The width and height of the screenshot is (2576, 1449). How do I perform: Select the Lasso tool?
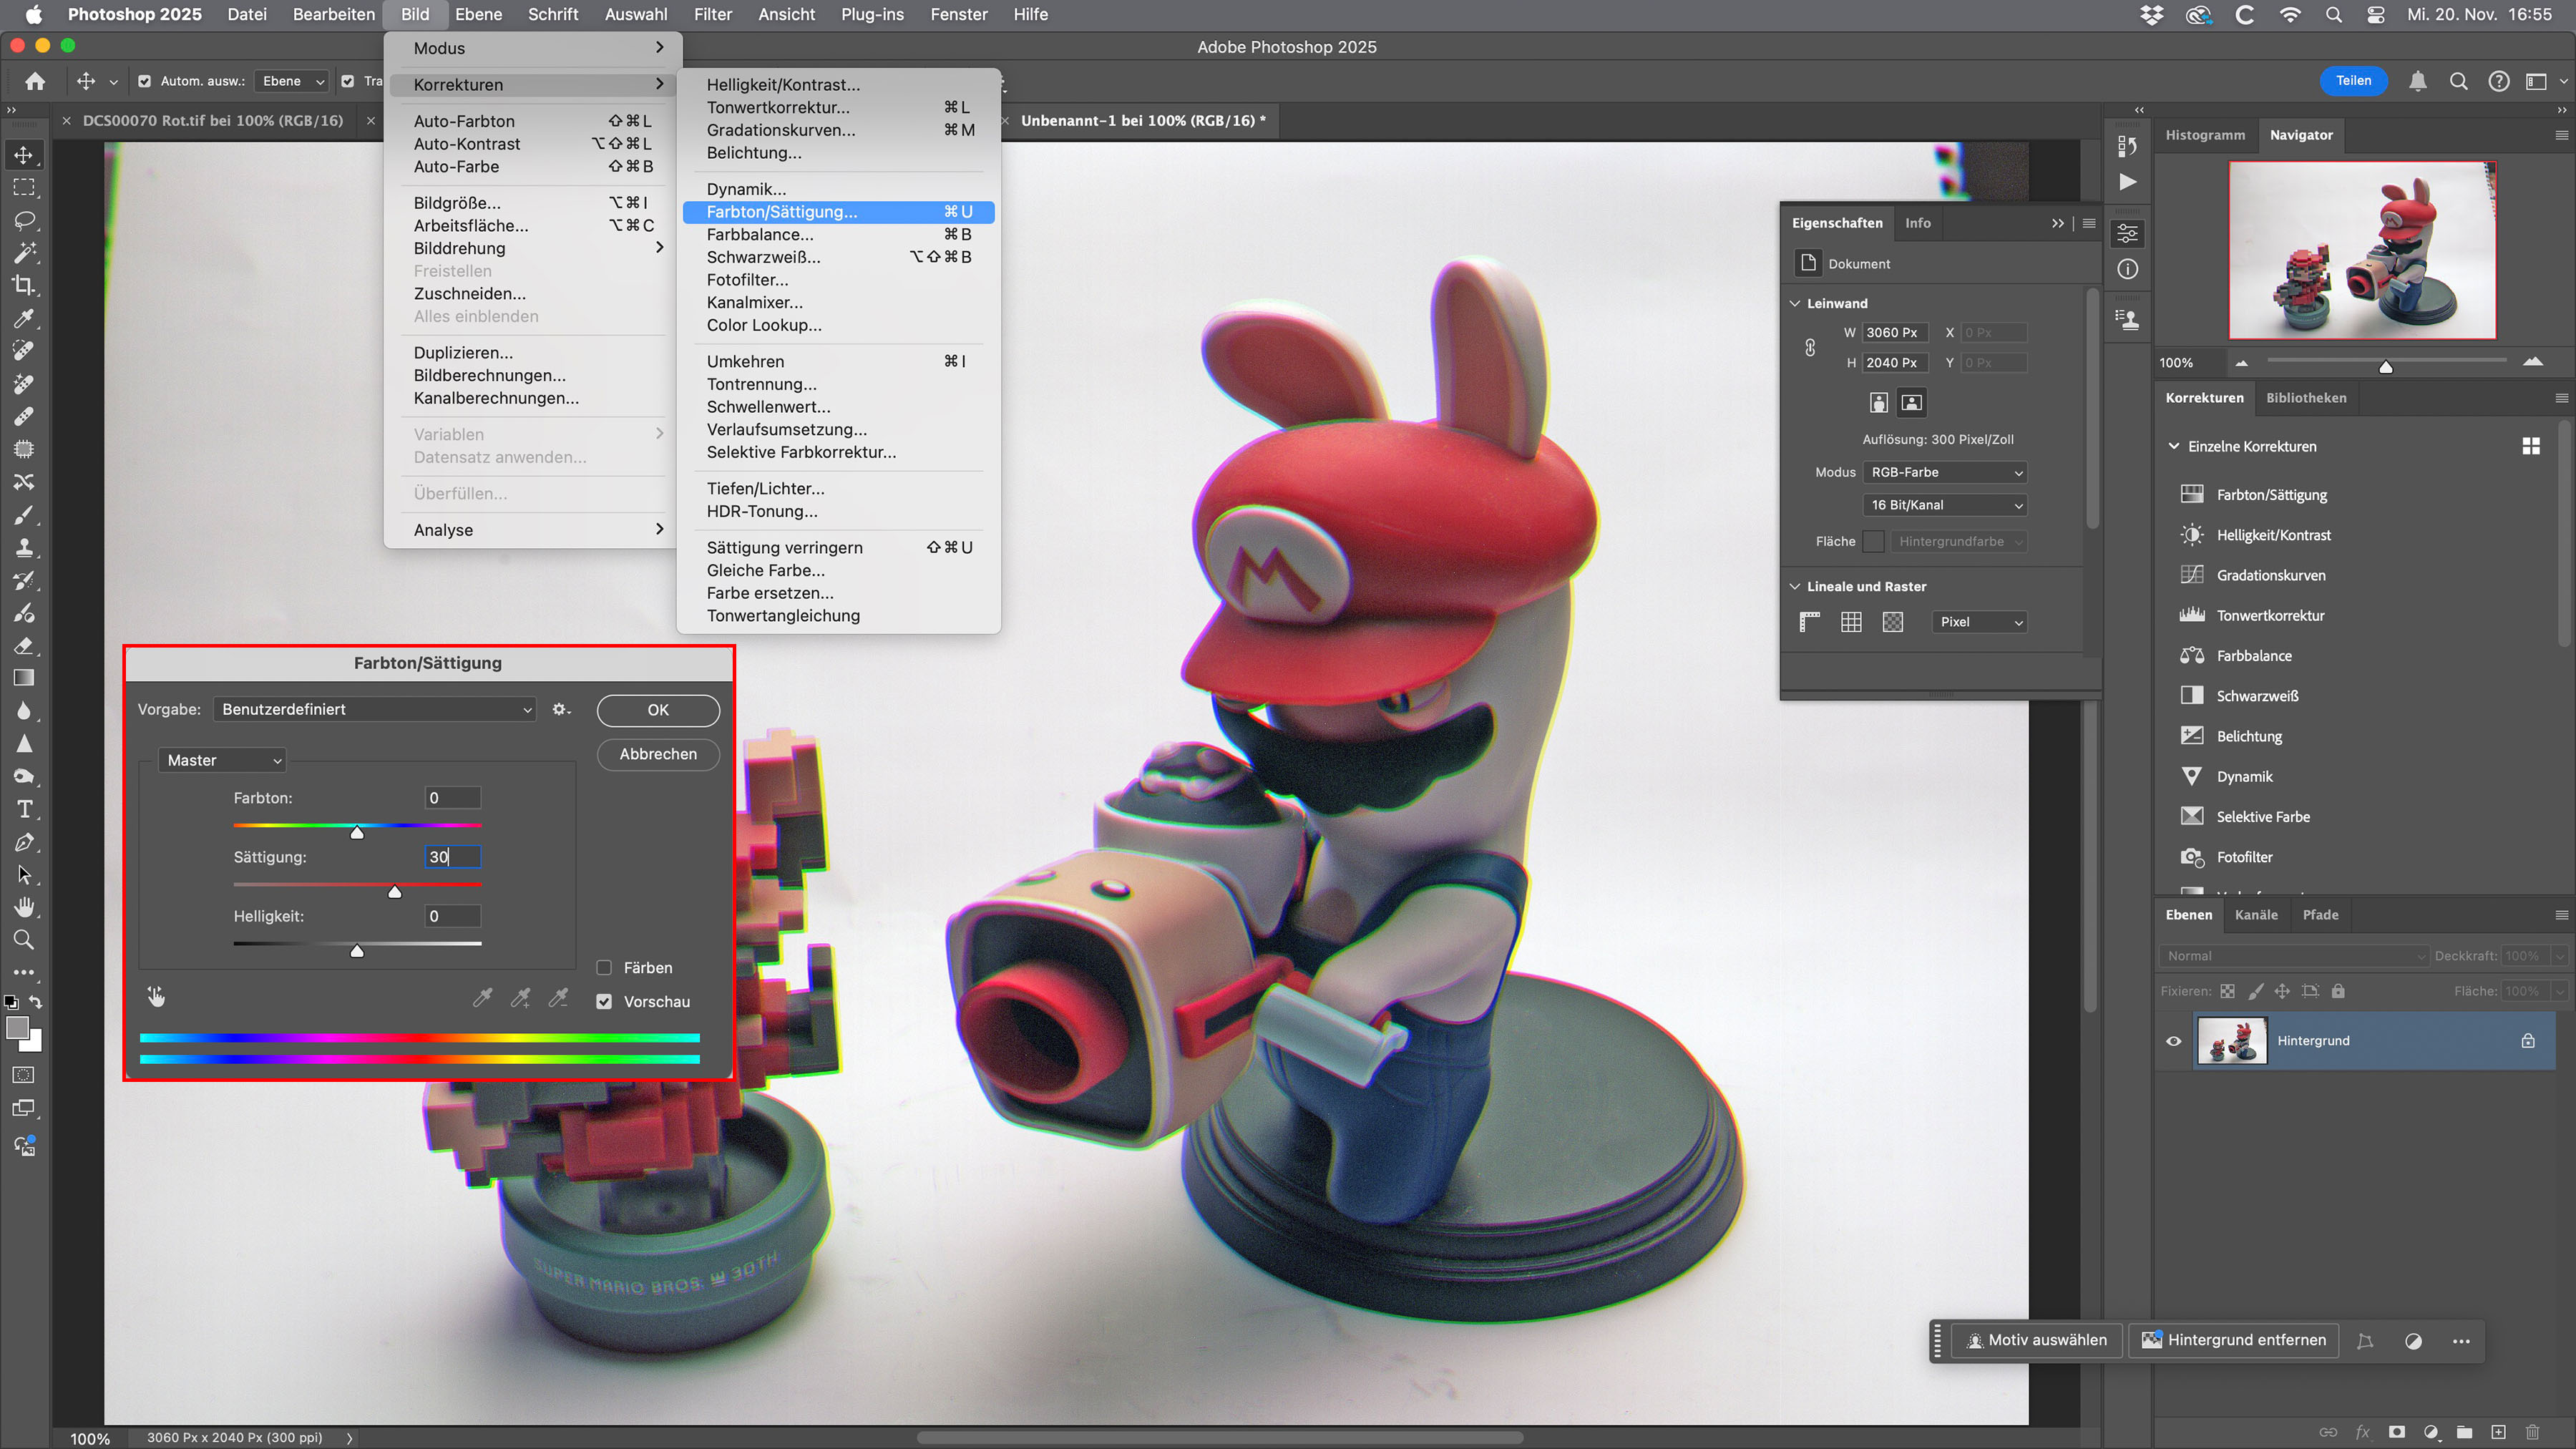24,220
